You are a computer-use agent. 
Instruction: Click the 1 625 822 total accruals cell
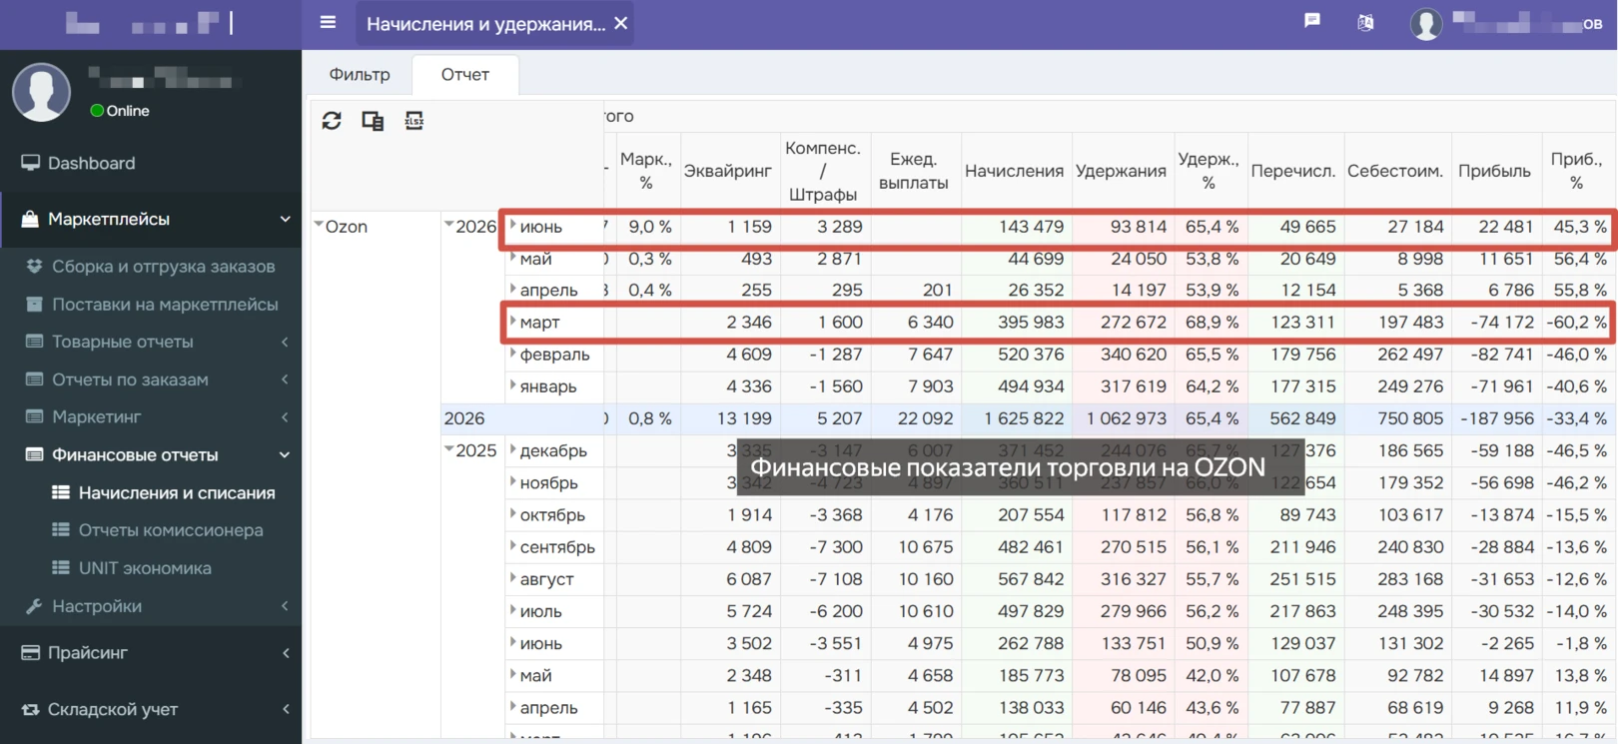[1016, 418]
